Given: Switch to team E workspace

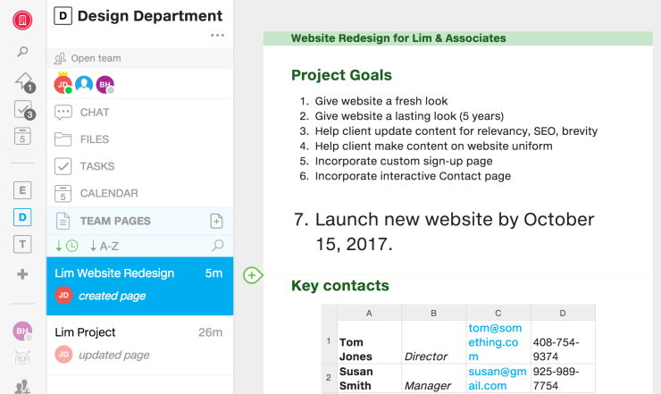Looking at the screenshot, I should 23,189.
